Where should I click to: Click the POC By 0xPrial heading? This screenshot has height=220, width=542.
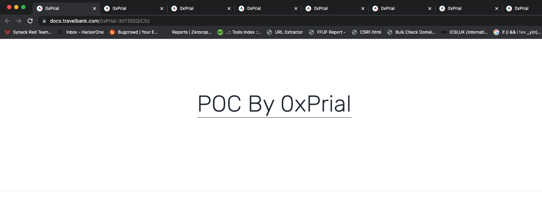click(x=274, y=104)
